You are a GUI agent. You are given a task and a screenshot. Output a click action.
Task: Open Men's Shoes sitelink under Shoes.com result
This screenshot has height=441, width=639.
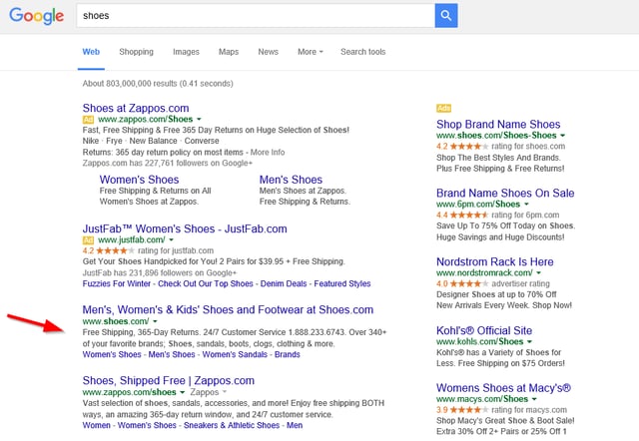pos(172,354)
